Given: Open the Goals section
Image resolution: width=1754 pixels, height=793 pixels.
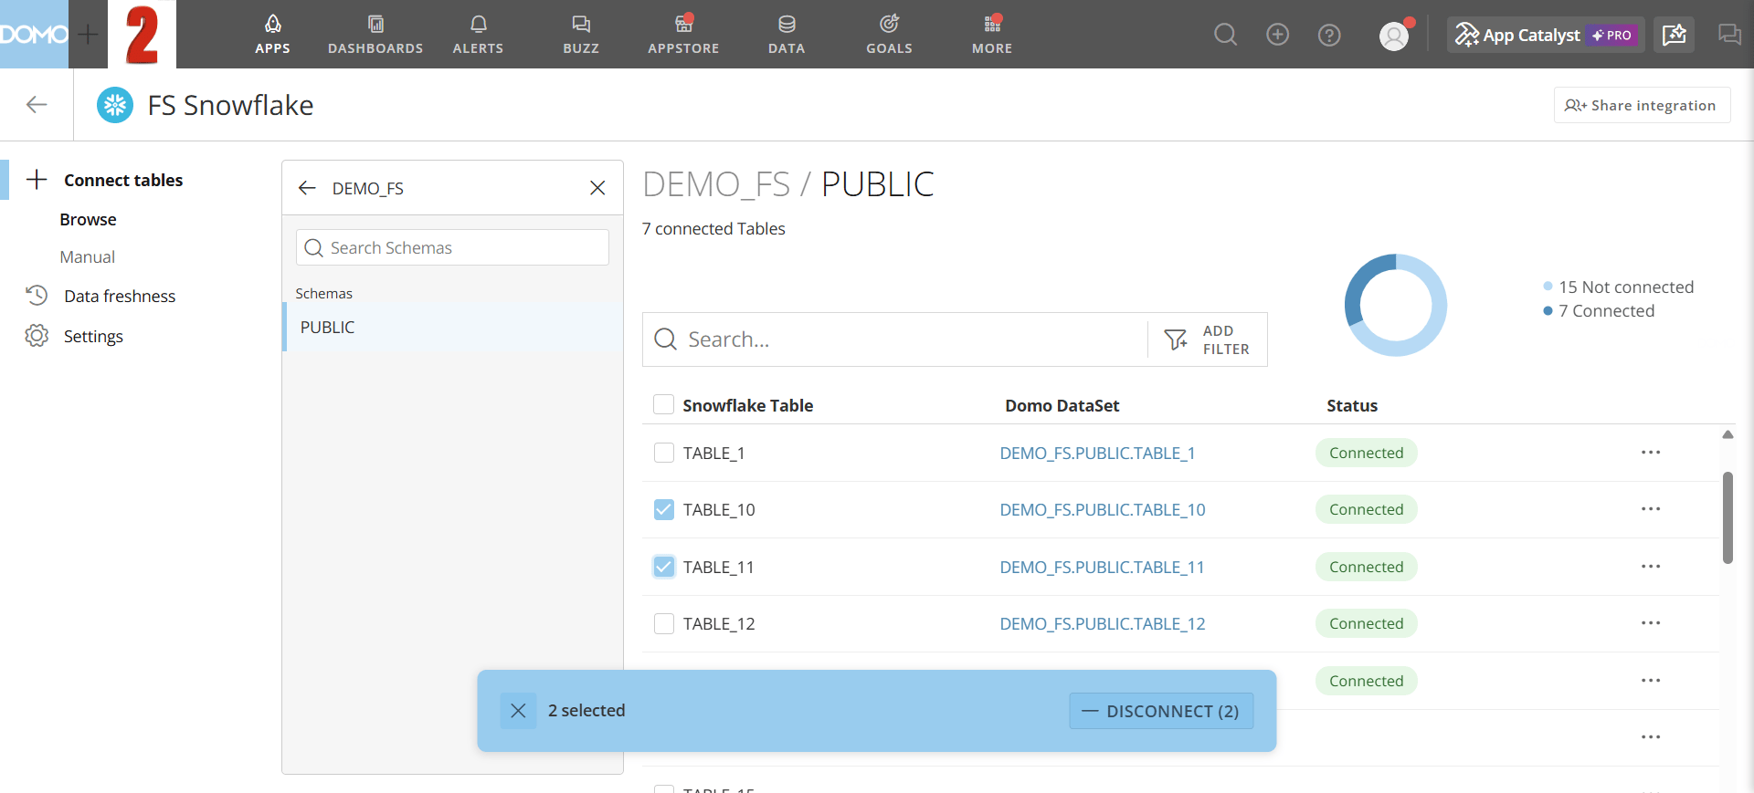Looking at the screenshot, I should (x=889, y=35).
